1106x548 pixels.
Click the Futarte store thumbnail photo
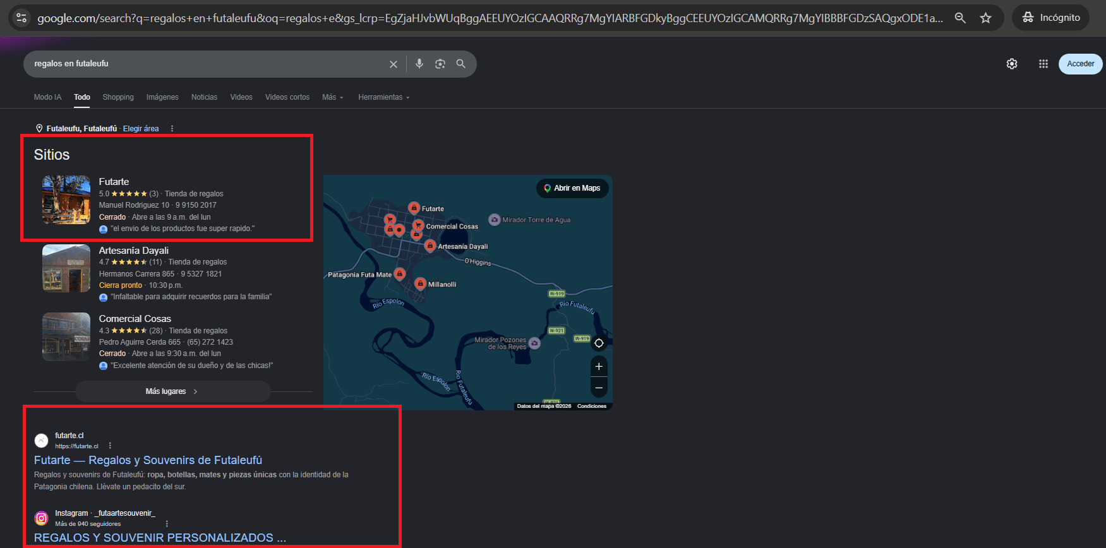pos(66,200)
